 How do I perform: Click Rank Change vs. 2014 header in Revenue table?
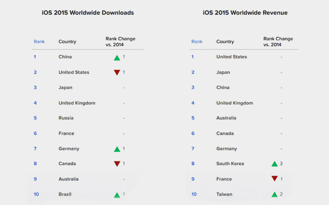[x=278, y=41]
